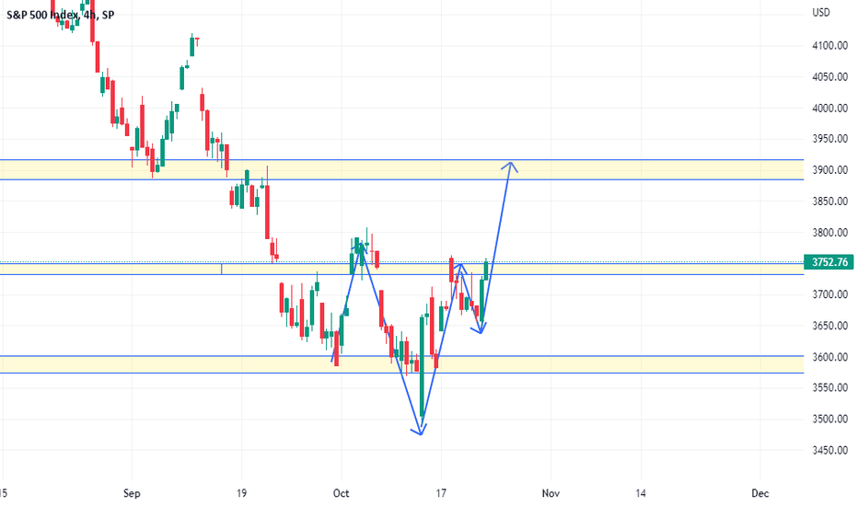Click the 3550.00 price axis label
The width and height of the screenshot is (858, 506).
(x=830, y=388)
